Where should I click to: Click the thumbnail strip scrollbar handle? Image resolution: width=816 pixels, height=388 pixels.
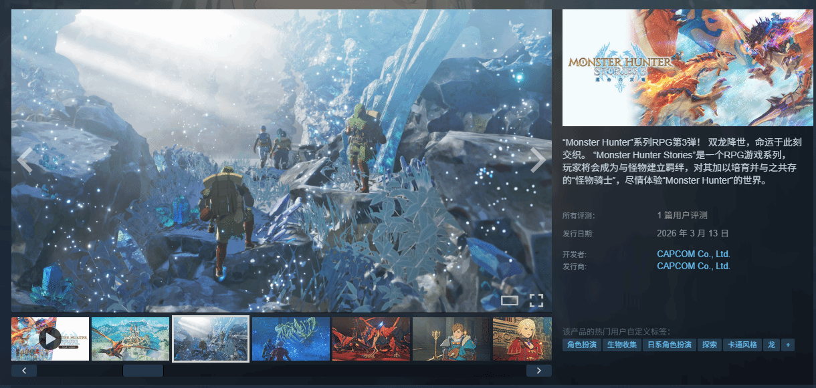click(x=143, y=371)
